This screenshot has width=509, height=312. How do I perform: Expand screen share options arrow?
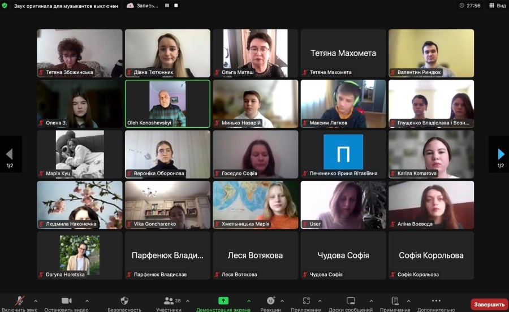pyautogui.click(x=249, y=301)
